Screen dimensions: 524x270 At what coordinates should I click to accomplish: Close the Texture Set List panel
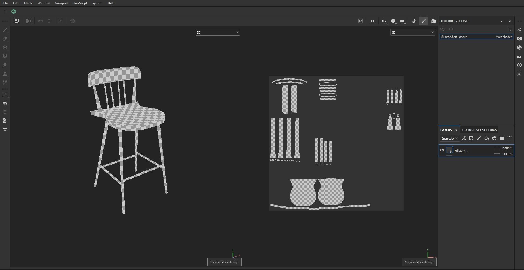(510, 21)
